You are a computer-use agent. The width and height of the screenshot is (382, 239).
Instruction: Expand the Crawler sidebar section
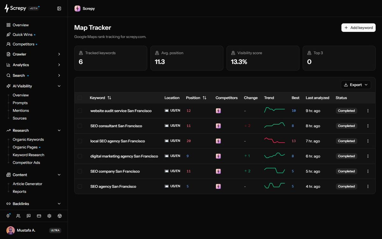pos(34,54)
